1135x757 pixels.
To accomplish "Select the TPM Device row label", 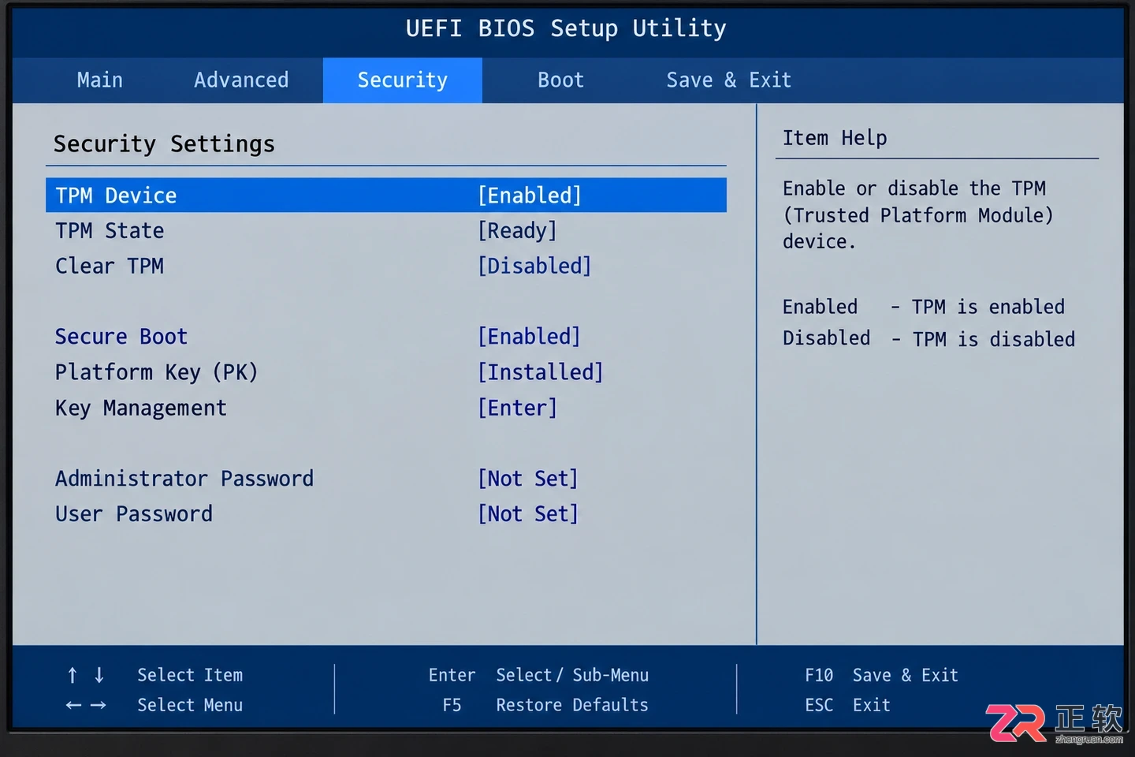I will click(x=116, y=196).
